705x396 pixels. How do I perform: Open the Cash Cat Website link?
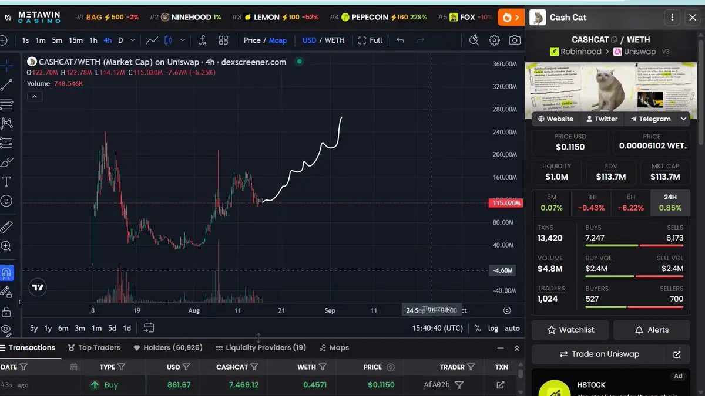[556, 119]
